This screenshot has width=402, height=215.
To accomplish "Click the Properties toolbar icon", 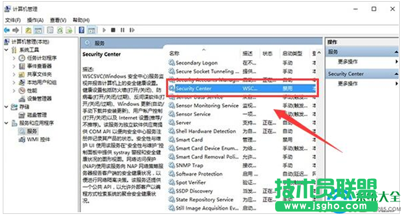I will click(50, 31).
